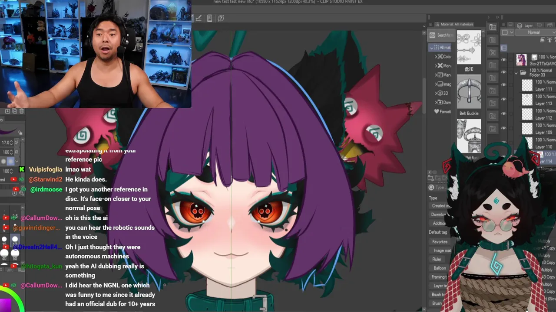Image resolution: width=556 pixels, height=312 pixels.
Task: Collapse the Folder 33 layer folder
Action: tap(516, 73)
